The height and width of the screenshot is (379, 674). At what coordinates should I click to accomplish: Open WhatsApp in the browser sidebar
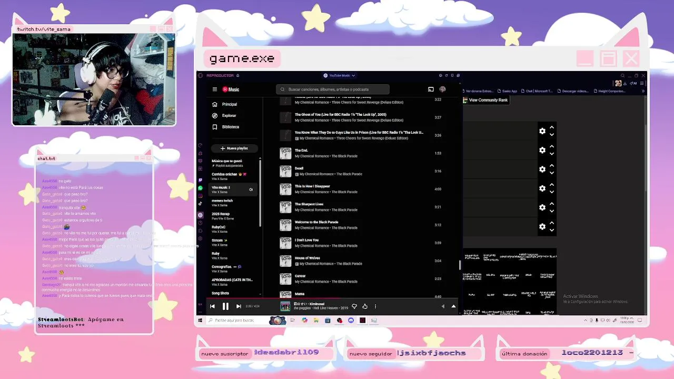(x=200, y=188)
